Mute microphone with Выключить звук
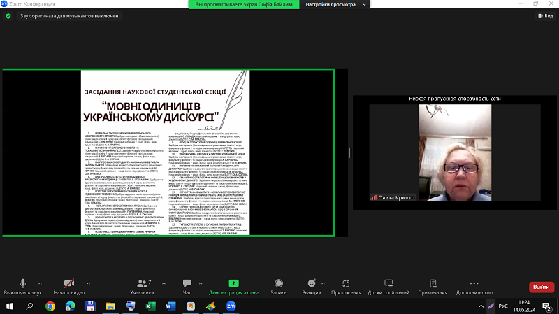Viewport: 559px width, 314px height. click(x=22, y=285)
